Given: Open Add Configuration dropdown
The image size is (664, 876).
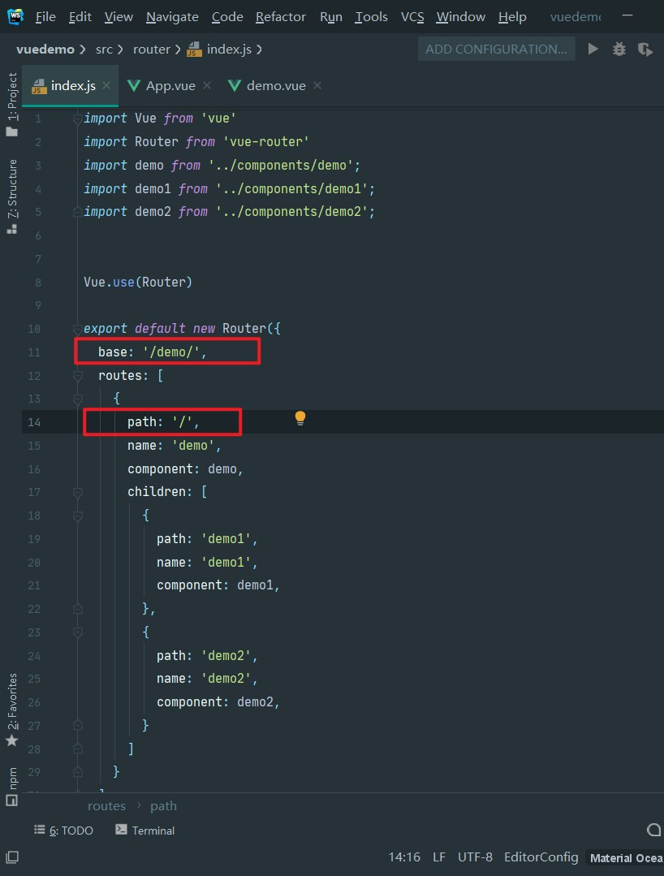Looking at the screenshot, I should [497, 50].
